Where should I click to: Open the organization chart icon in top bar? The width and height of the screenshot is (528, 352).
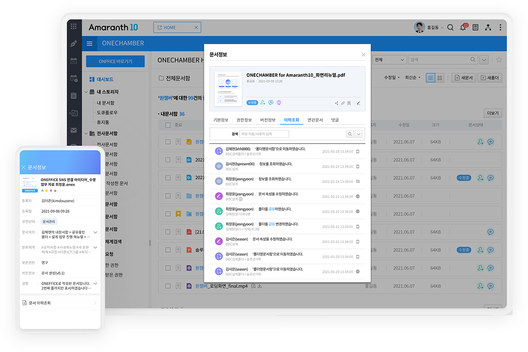pyautogui.click(x=488, y=28)
